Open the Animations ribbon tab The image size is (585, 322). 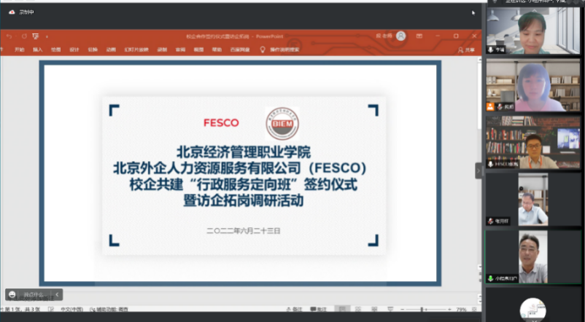111,50
